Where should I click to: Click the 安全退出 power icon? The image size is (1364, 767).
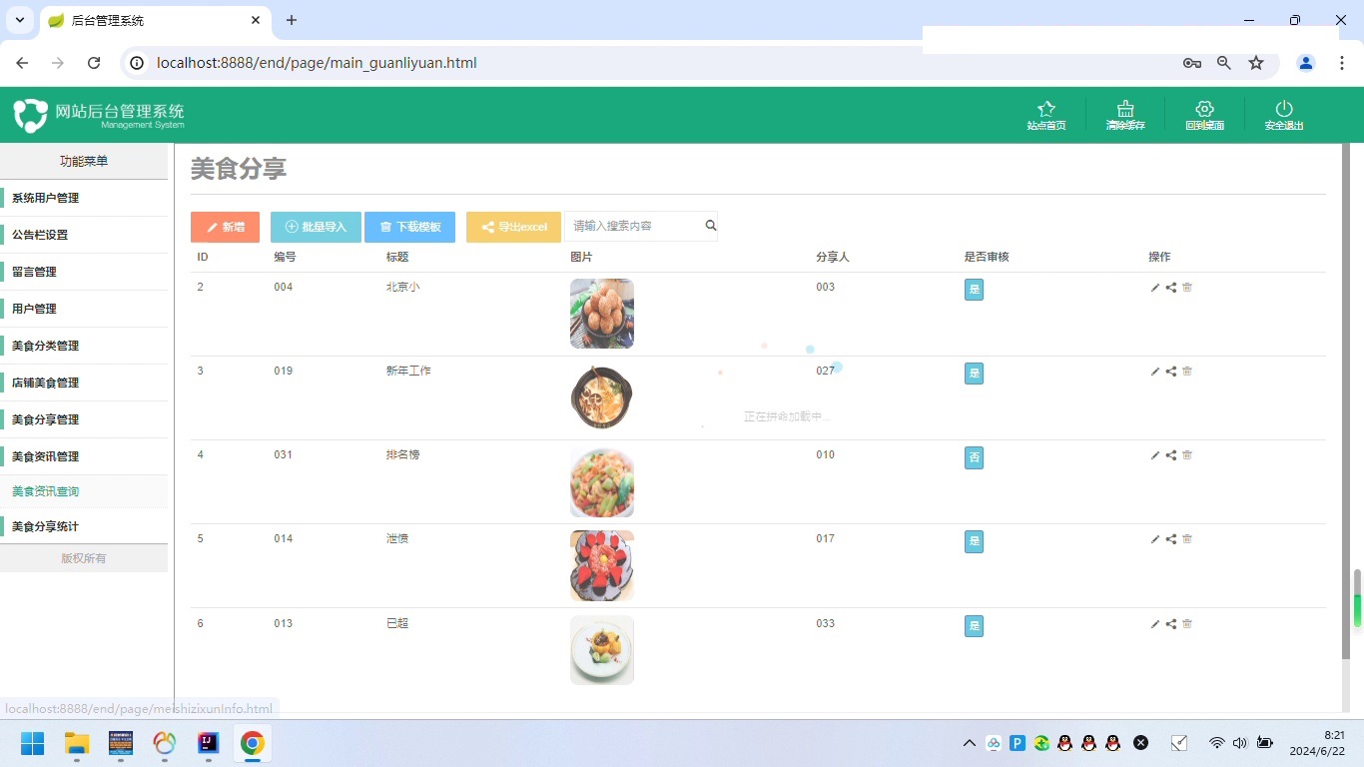tap(1284, 109)
